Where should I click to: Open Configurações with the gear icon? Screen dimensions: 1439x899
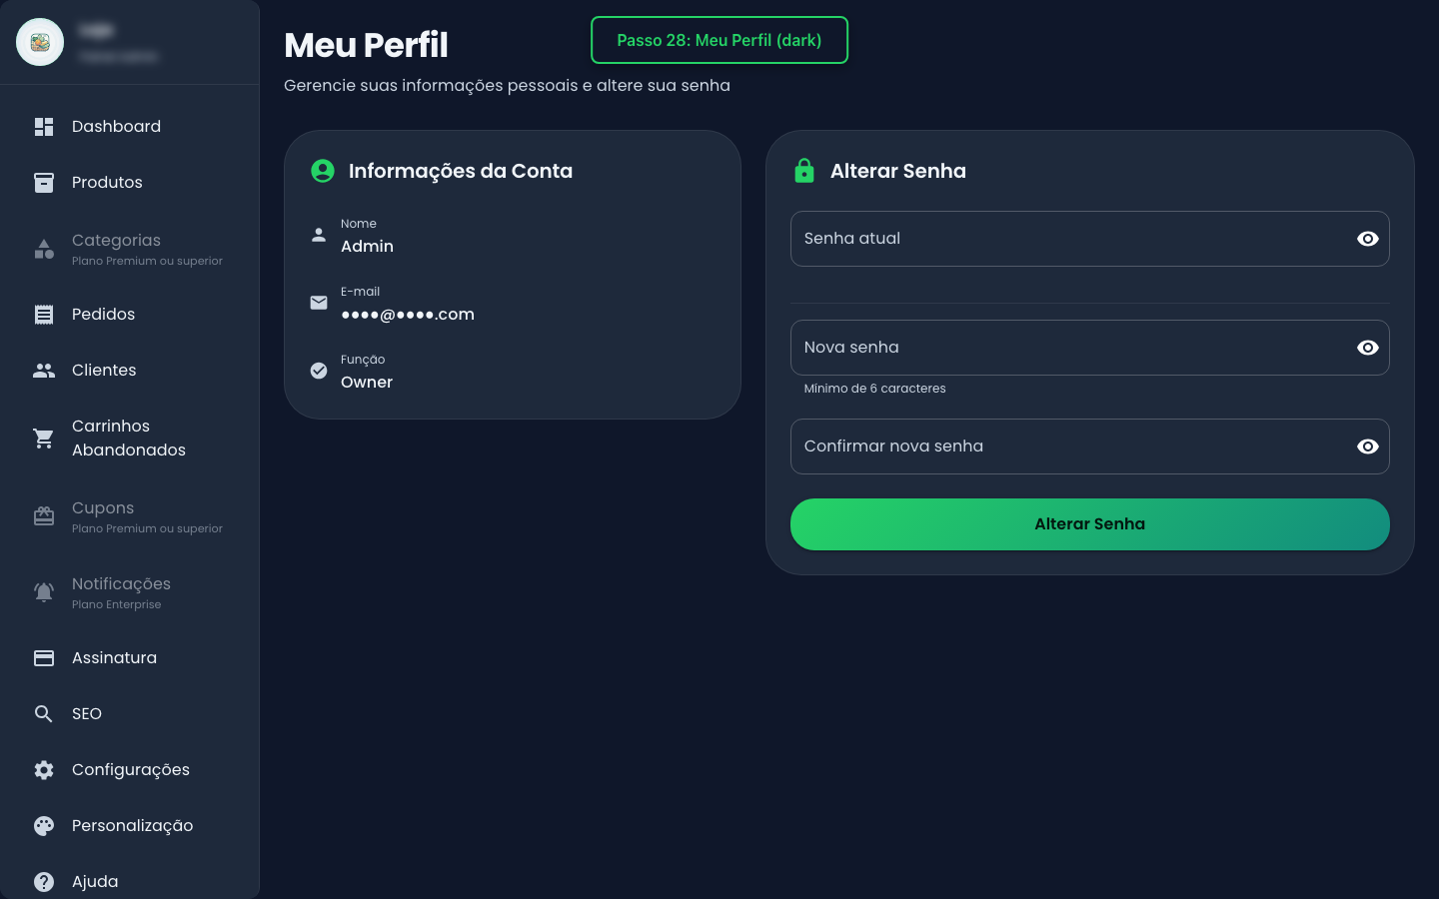tap(44, 769)
